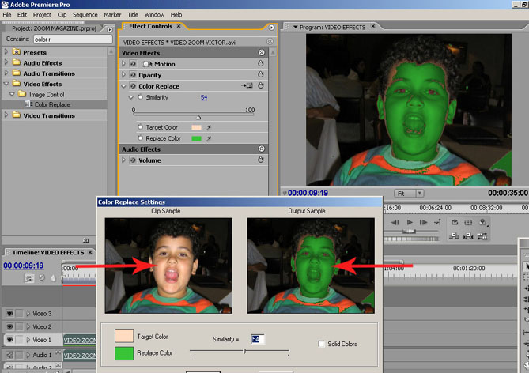
Task: Expand the Presets folder
Action: pyautogui.click(x=6, y=54)
